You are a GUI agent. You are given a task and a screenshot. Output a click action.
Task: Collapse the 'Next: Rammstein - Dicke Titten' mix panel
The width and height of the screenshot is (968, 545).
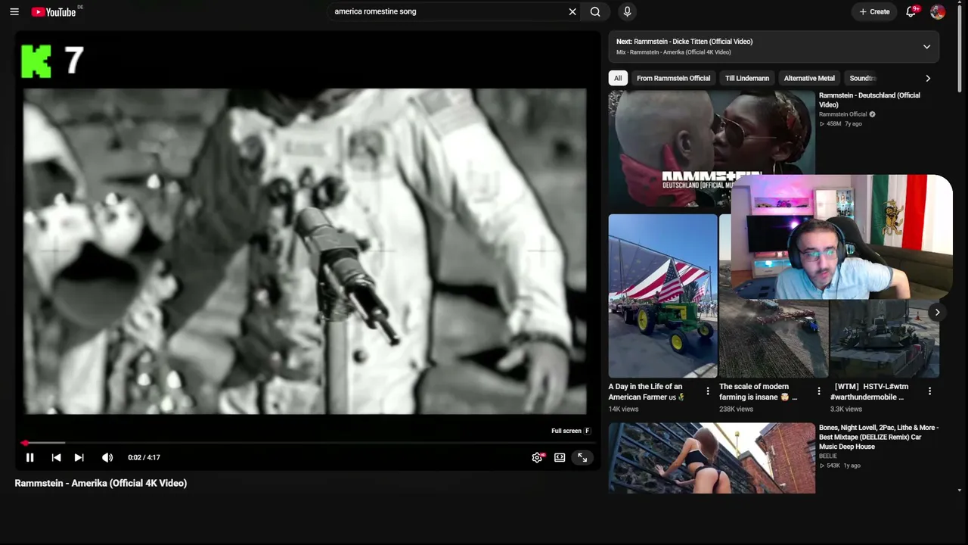tap(926, 47)
